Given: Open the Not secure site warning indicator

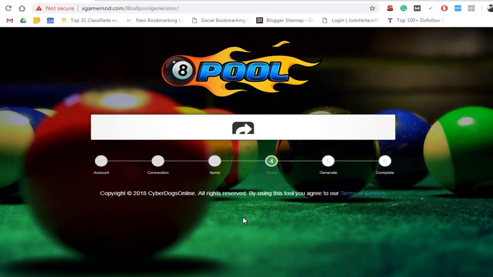Looking at the screenshot, I should (x=55, y=8).
